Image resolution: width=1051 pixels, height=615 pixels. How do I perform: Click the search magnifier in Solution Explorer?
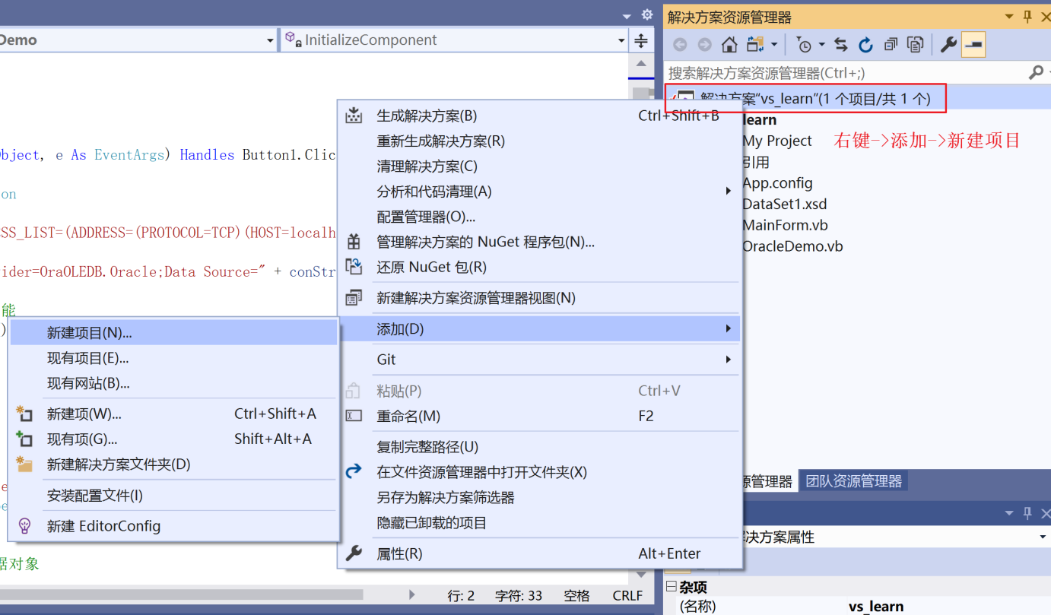pos(1036,71)
